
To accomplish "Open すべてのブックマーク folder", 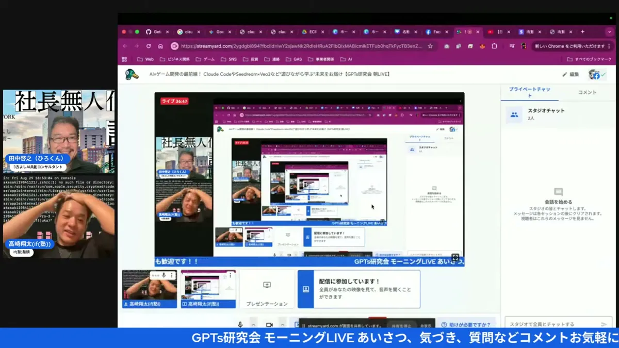I will point(589,59).
